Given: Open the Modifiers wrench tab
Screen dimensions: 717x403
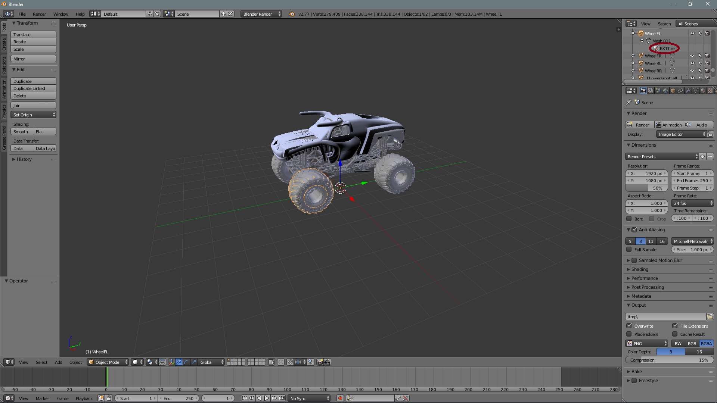Looking at the screenshot, I should [687, 91].
